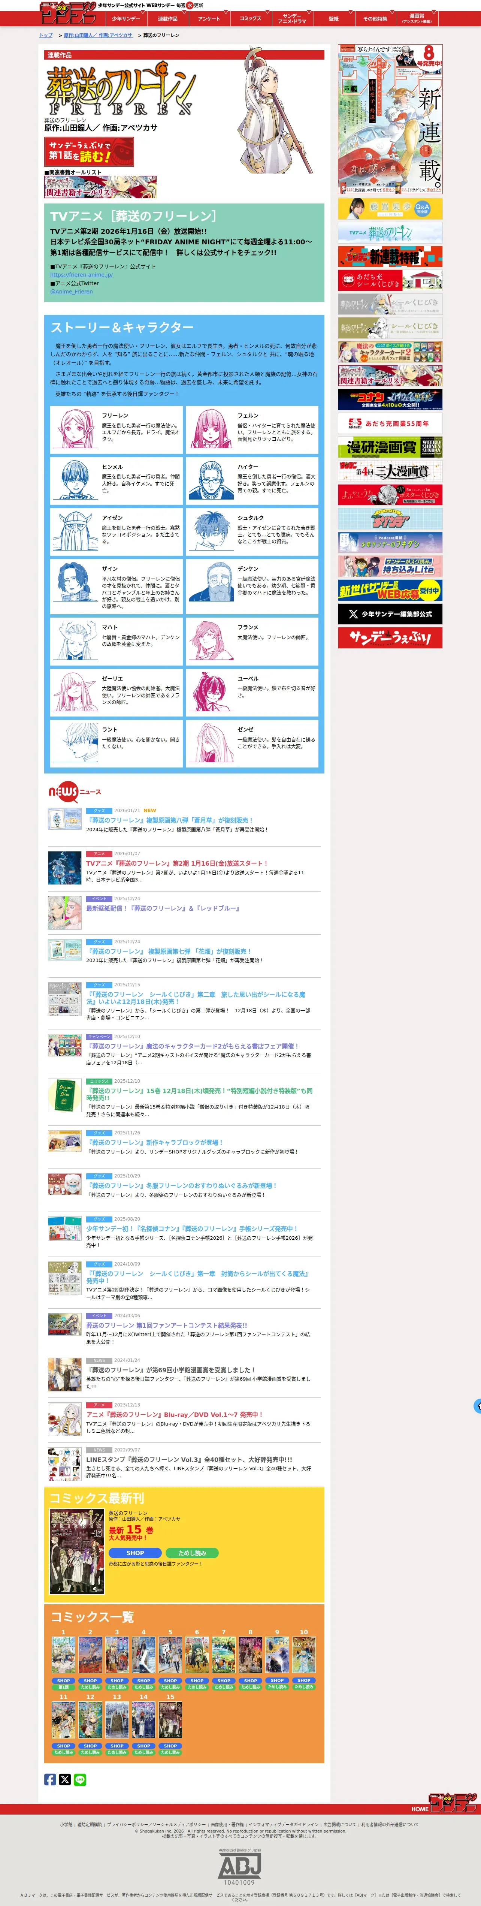
Task: Share the page via X icon
Action: click(x=65, y=1779)
